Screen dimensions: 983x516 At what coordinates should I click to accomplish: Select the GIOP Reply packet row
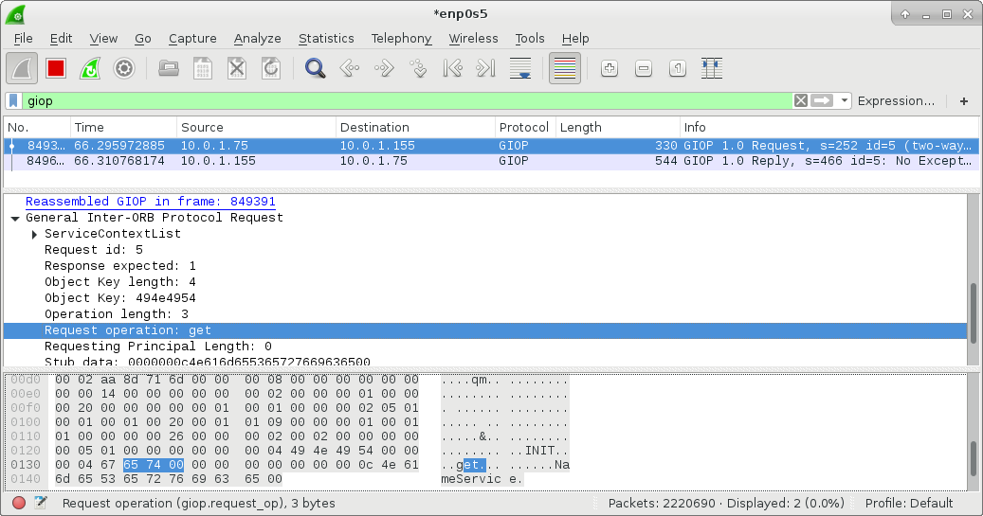(491, 161)
